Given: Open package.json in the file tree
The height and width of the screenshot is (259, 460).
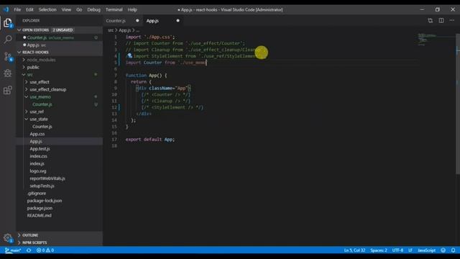Looking at the screenshot, I should coord(40,208).
